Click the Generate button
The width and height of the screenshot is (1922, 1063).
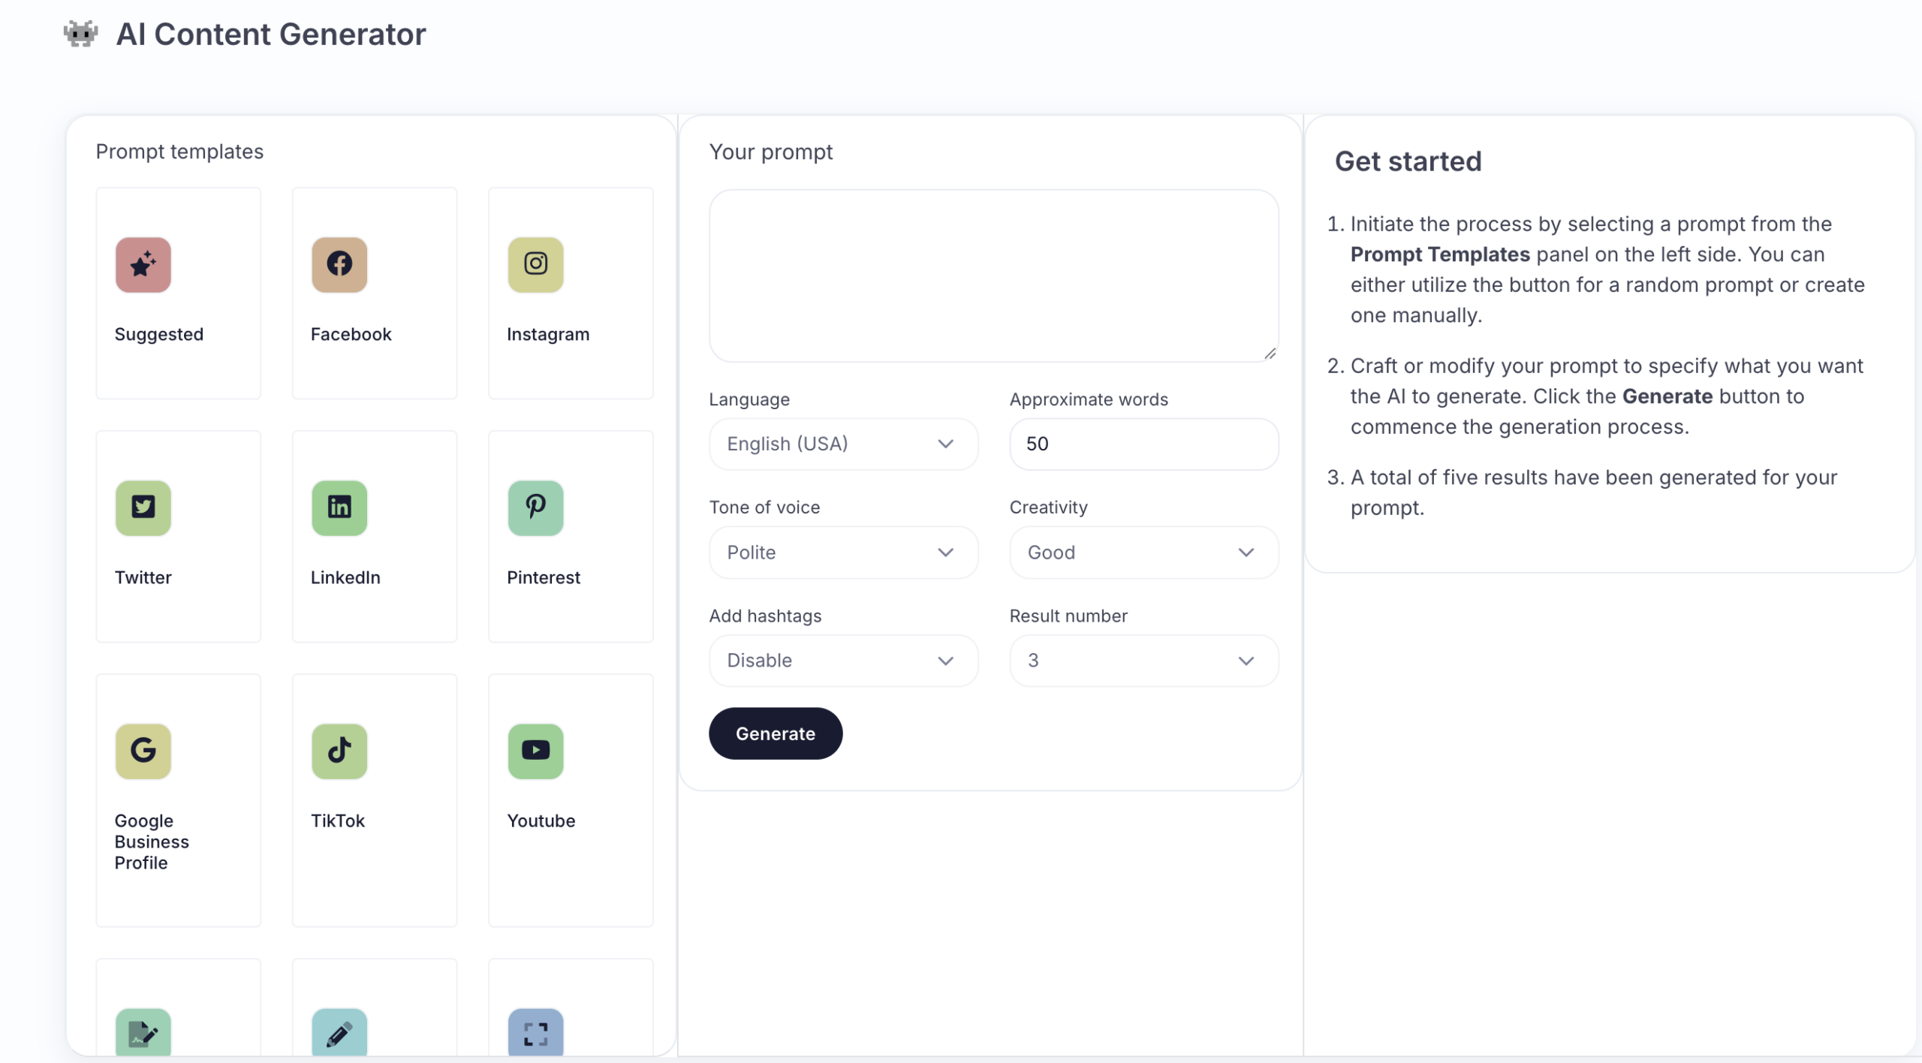[x=776, y=733]
